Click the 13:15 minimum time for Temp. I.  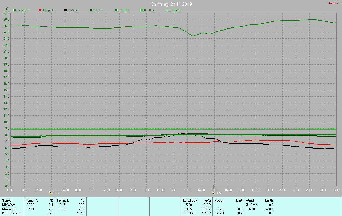tap(62, 205)
